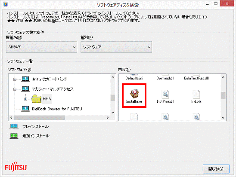Screen dimensions: 236x177
Task: Click the contents pane vertical scrollbar thumb
Action: [223, 95]
